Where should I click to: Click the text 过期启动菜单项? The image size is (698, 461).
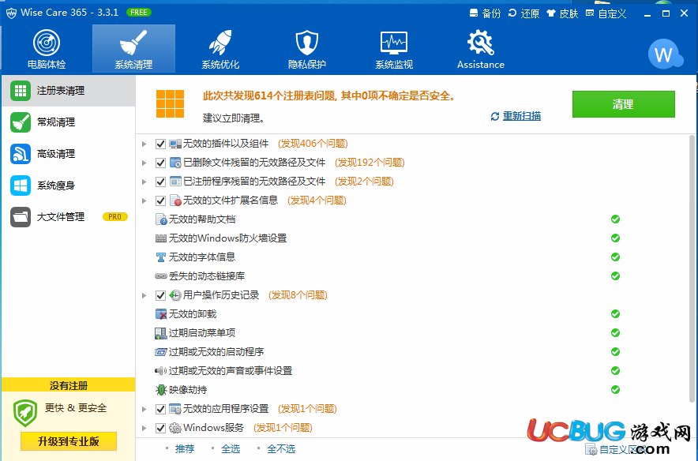[202, 333]
